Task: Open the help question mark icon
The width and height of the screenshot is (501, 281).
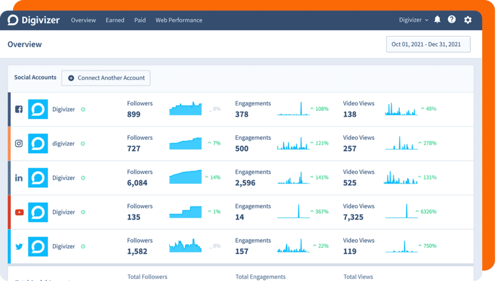Action: point(452,20)
